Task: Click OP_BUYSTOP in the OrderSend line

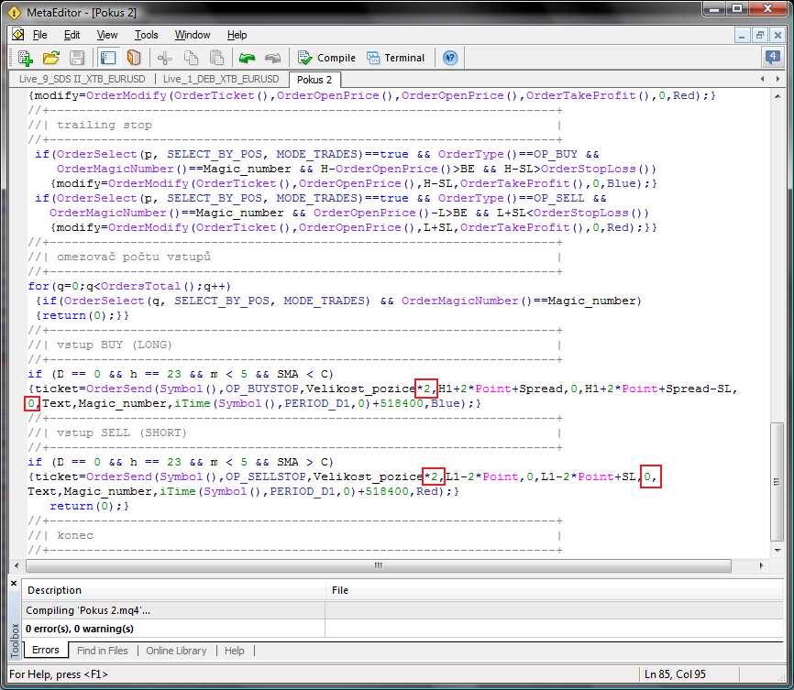Action: click(x=261, y=389)
